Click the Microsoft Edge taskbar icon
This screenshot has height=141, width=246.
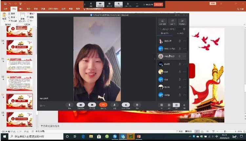[83, 136]
